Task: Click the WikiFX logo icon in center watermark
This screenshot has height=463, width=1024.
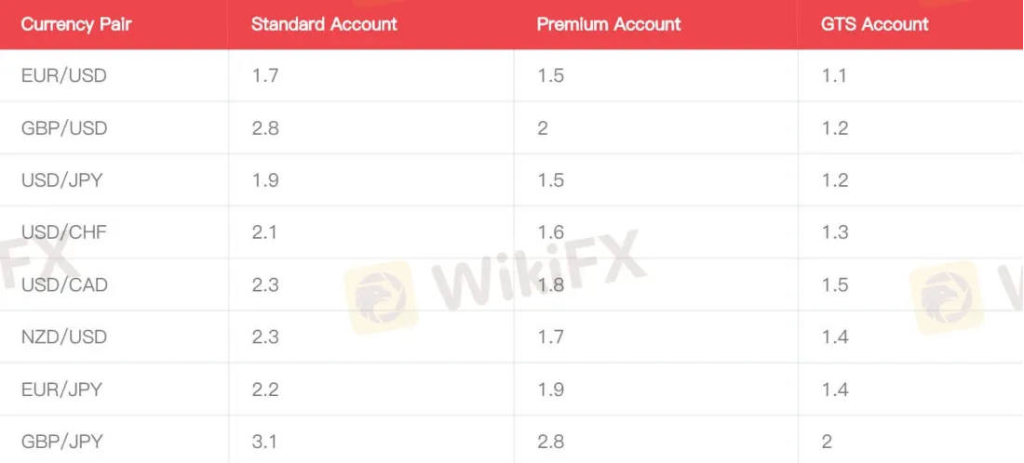Action: (x=382, y=298)
